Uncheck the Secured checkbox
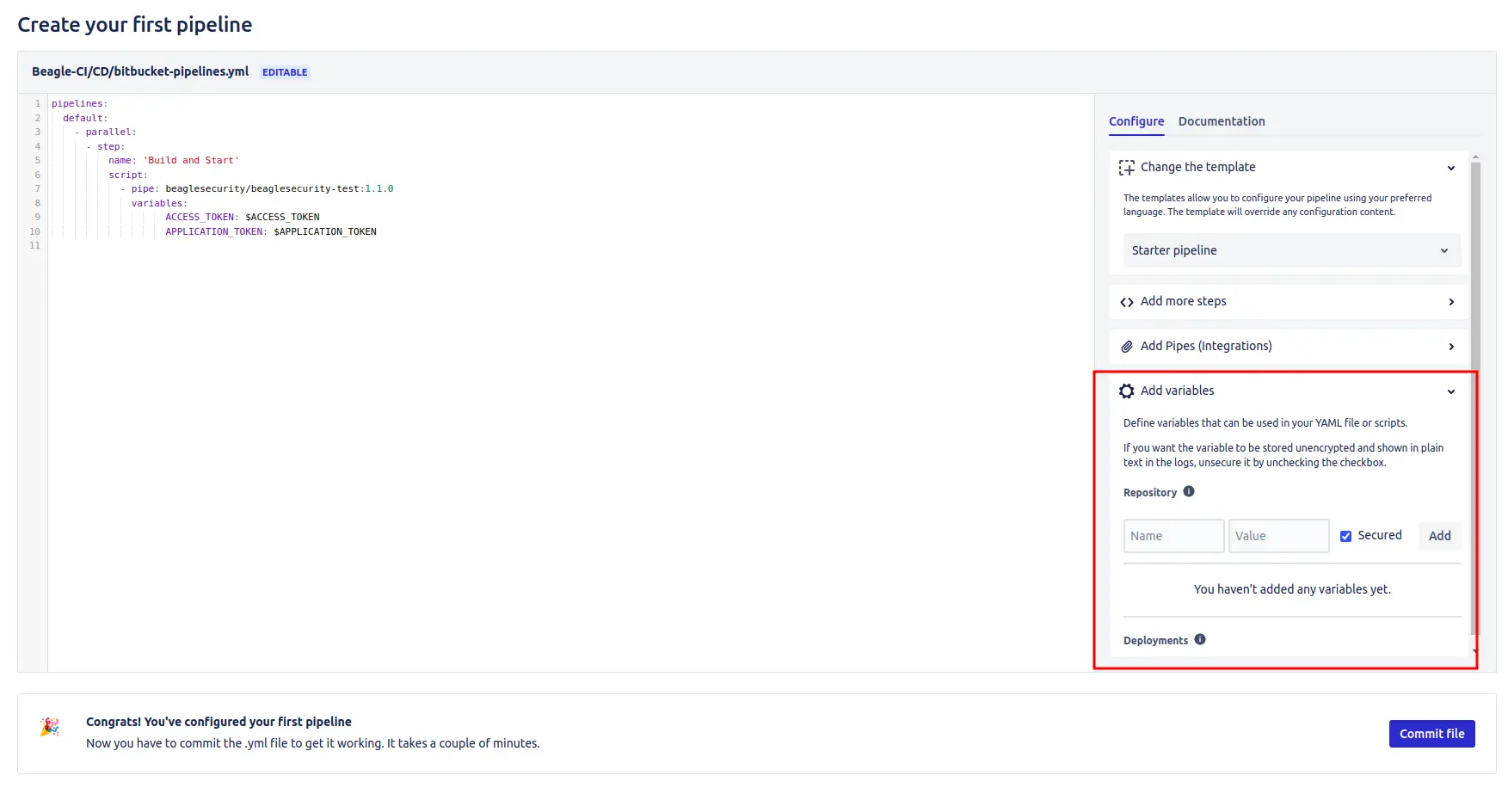Screen dimensions: 1508x788 point(1345,537)
